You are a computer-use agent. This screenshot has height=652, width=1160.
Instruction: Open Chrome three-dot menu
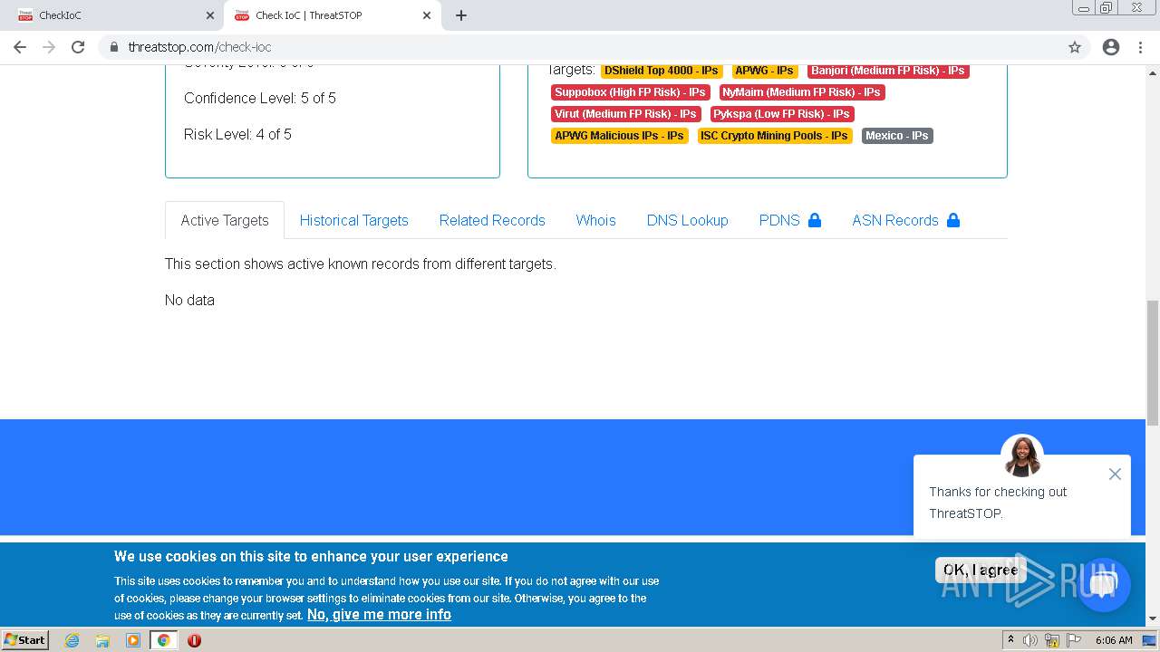click(x=1141, y=47)
